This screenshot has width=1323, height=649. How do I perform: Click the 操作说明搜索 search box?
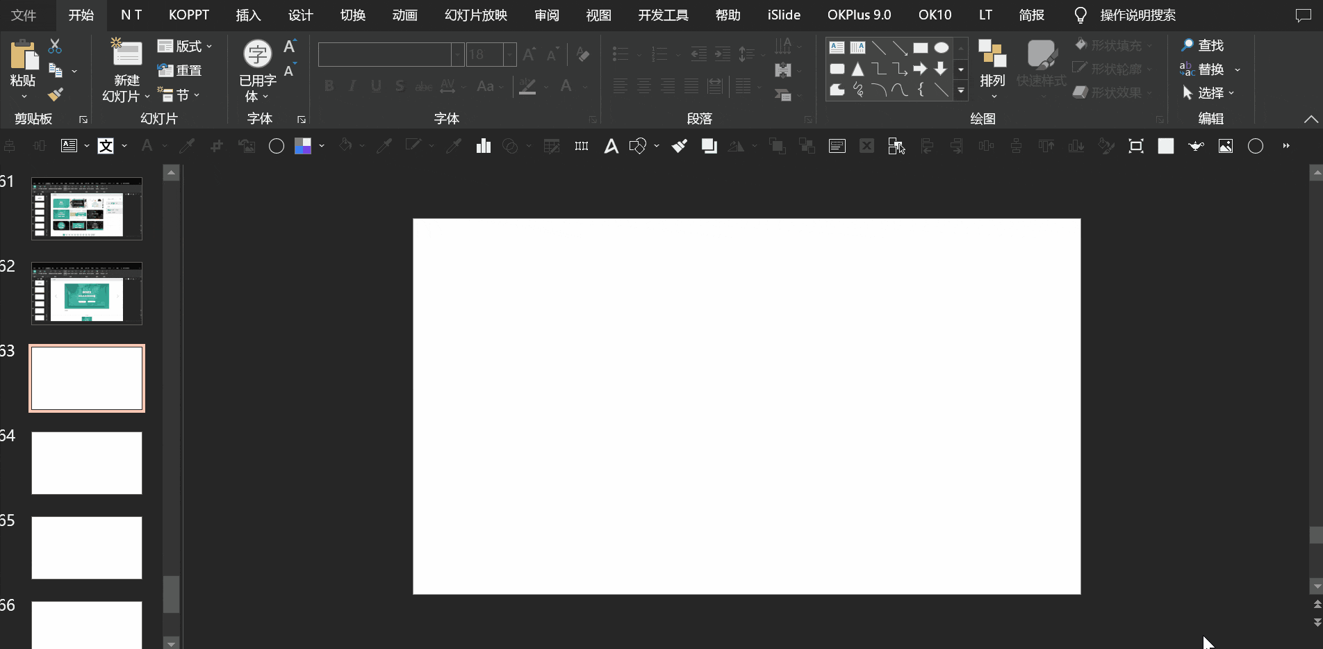(x=1137, y=15)
